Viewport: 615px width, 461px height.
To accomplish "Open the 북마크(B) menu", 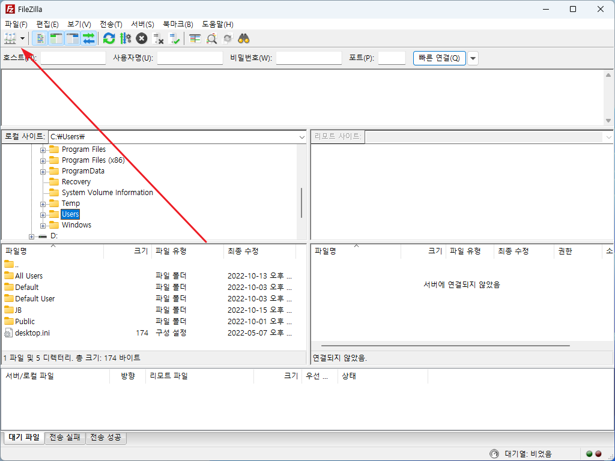I will 178,24.
